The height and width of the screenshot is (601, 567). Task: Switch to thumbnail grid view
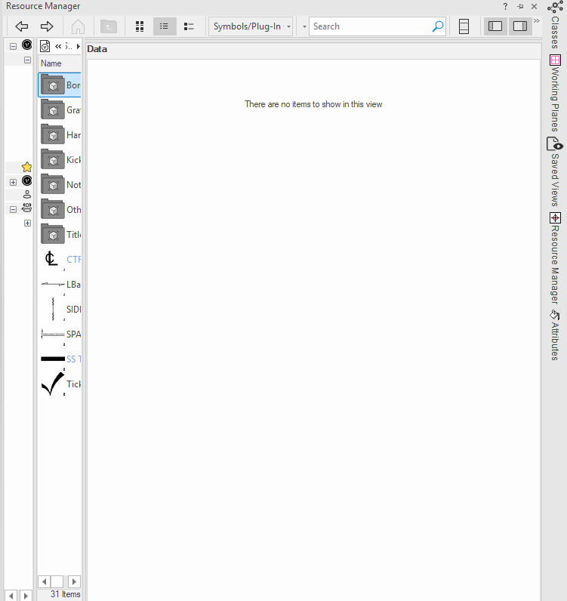(x=140, y=26)
